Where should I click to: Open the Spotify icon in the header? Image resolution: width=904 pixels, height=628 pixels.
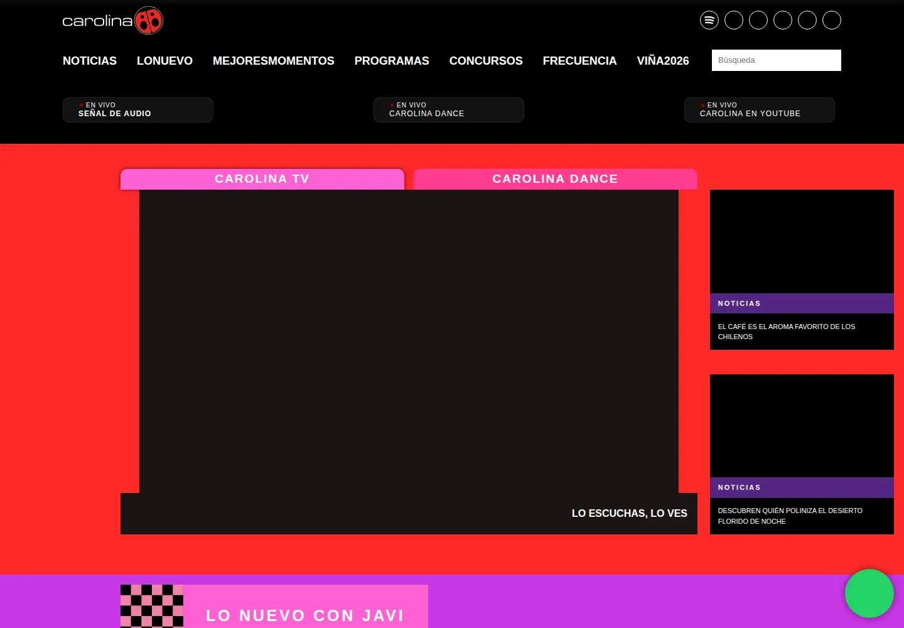coord(709,20)
